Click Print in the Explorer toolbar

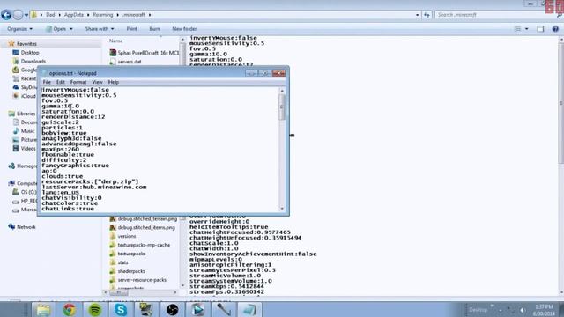coord(131,29)
